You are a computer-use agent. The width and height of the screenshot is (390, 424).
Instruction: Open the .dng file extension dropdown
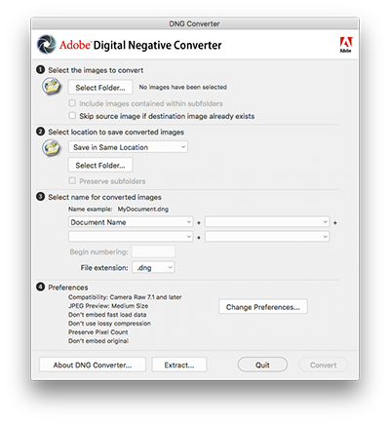pyautogui.click(x=153, y=267)
